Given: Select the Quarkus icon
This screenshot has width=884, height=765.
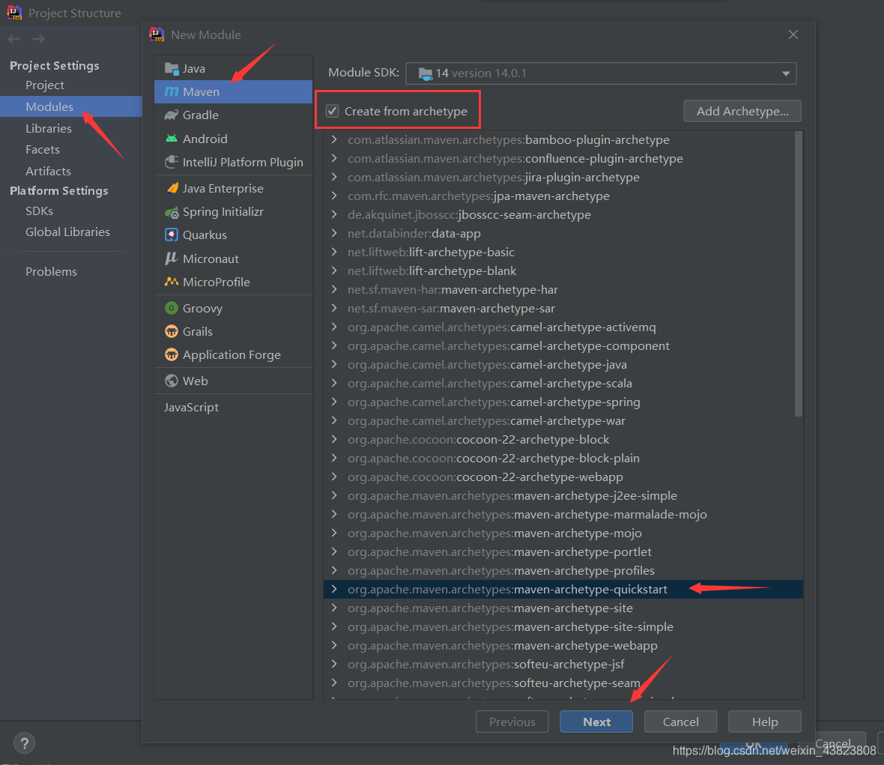Looking at the screenshot, I should pyautogui.click(x=172, y=235).
